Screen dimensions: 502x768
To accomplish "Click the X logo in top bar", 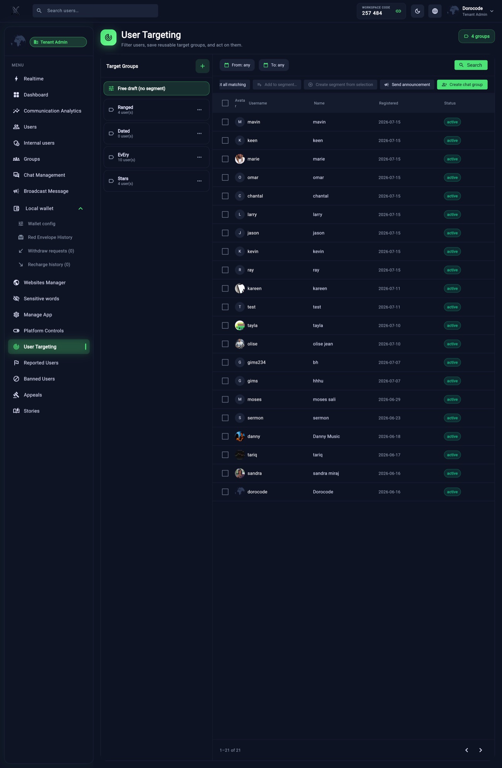I will (x=15, y=10).
